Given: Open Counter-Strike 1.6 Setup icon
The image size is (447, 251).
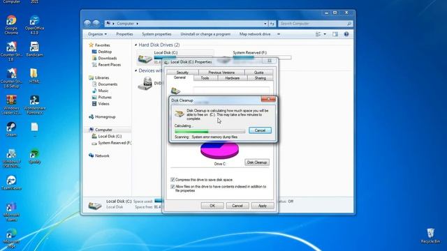Looking at the screenshot, I should 11,77.
